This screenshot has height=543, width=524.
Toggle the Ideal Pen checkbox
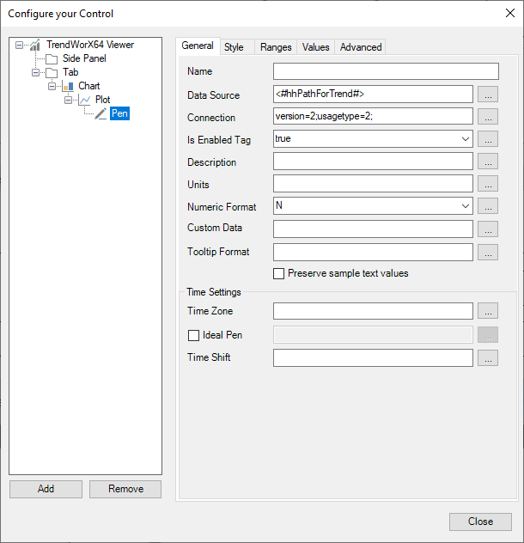tap(193, 335)
